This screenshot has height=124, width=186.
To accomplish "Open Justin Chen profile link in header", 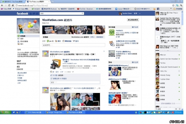I will pyautogui.click(x=125, y=14).
